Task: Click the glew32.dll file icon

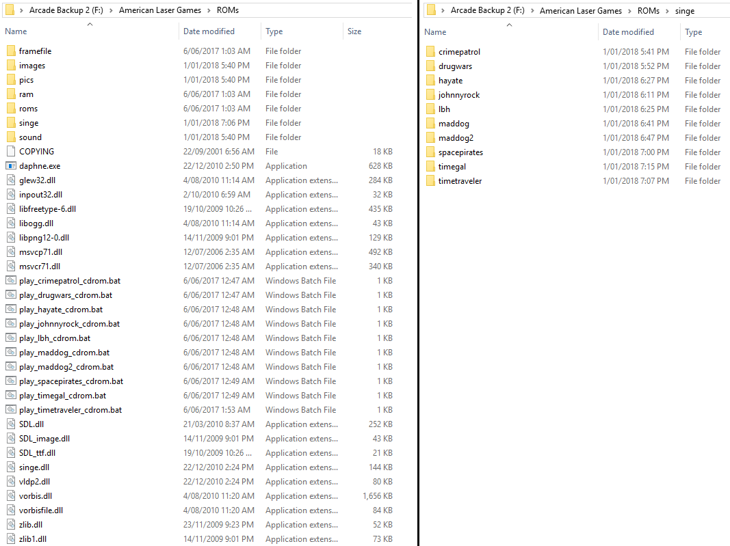Action: point(11,180)
